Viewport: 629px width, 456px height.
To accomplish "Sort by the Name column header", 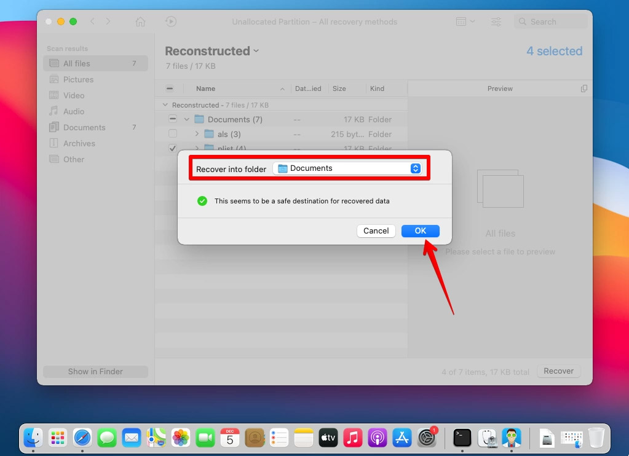I will 206,88.
